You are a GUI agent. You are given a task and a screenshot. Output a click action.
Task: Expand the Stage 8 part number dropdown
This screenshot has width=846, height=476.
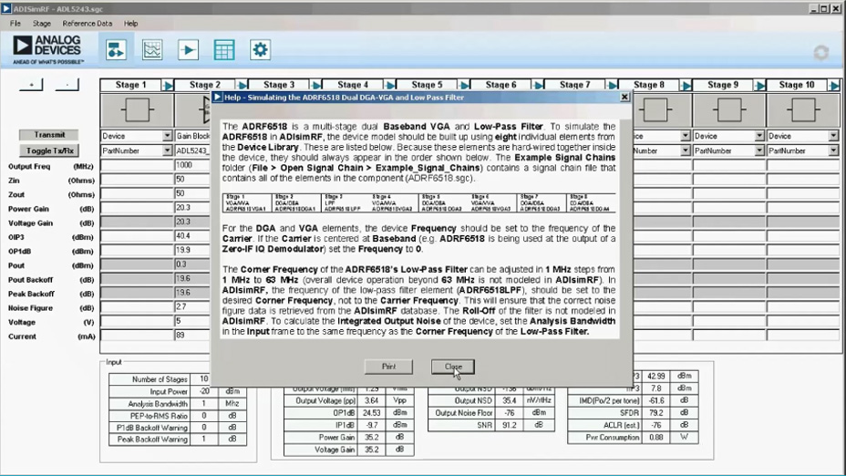coord(686,150)
